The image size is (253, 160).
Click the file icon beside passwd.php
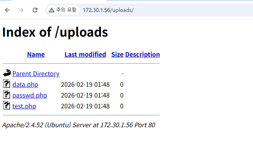pyautogui.click(x=7, y=95)
